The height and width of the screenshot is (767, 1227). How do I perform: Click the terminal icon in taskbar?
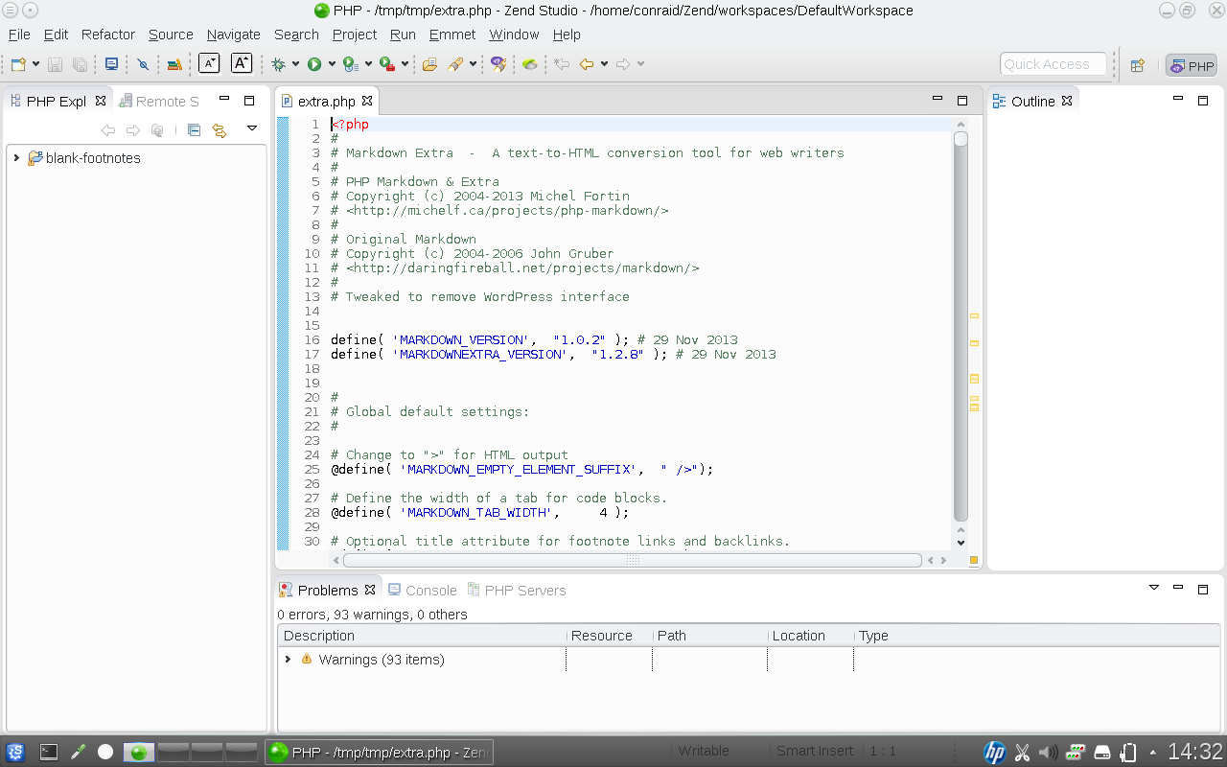click(x=49, y=753)
